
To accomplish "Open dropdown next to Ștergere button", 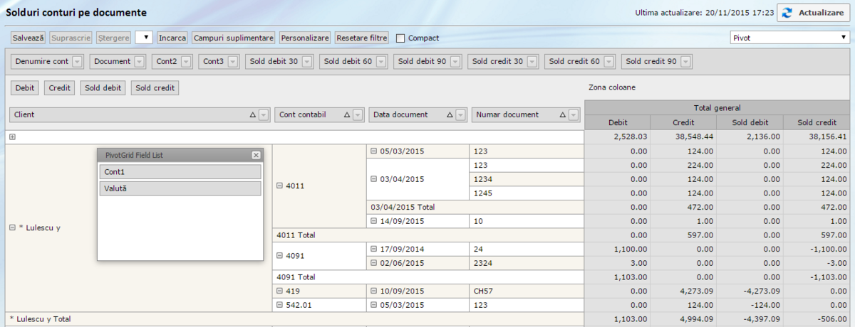I will click(x=143, y=38).
